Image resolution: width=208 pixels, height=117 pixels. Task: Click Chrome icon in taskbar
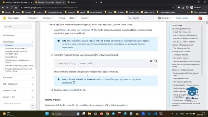click(x=107, y=114)
